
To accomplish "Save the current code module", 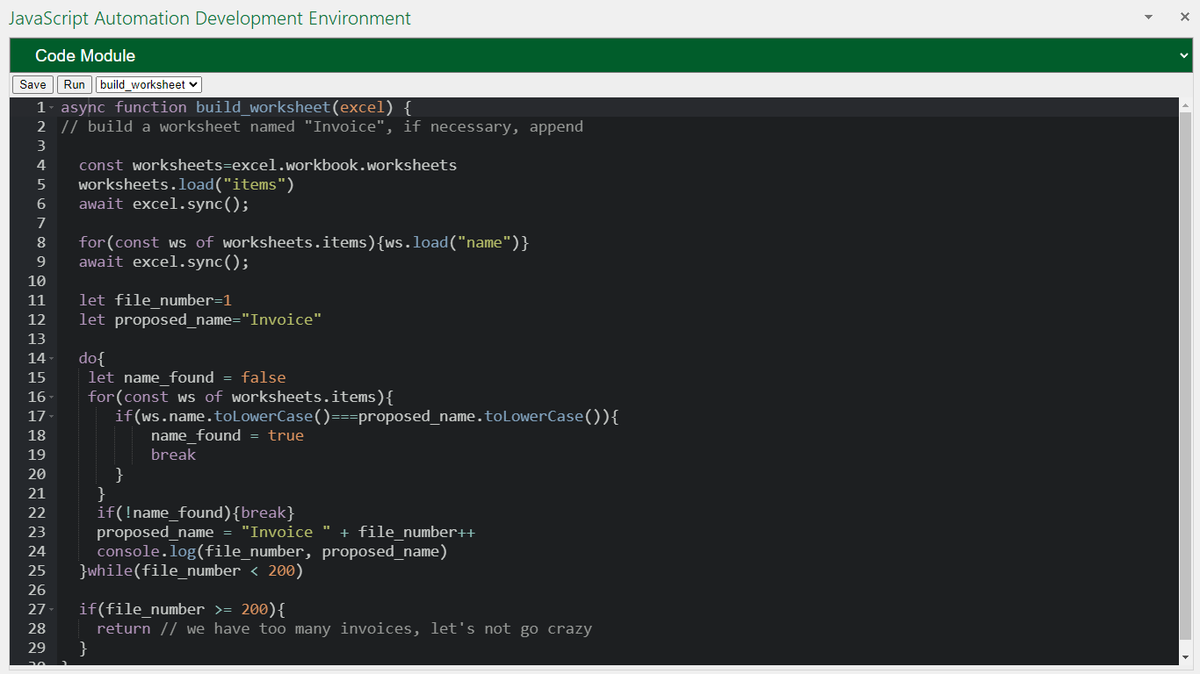I will pos(33,84).
